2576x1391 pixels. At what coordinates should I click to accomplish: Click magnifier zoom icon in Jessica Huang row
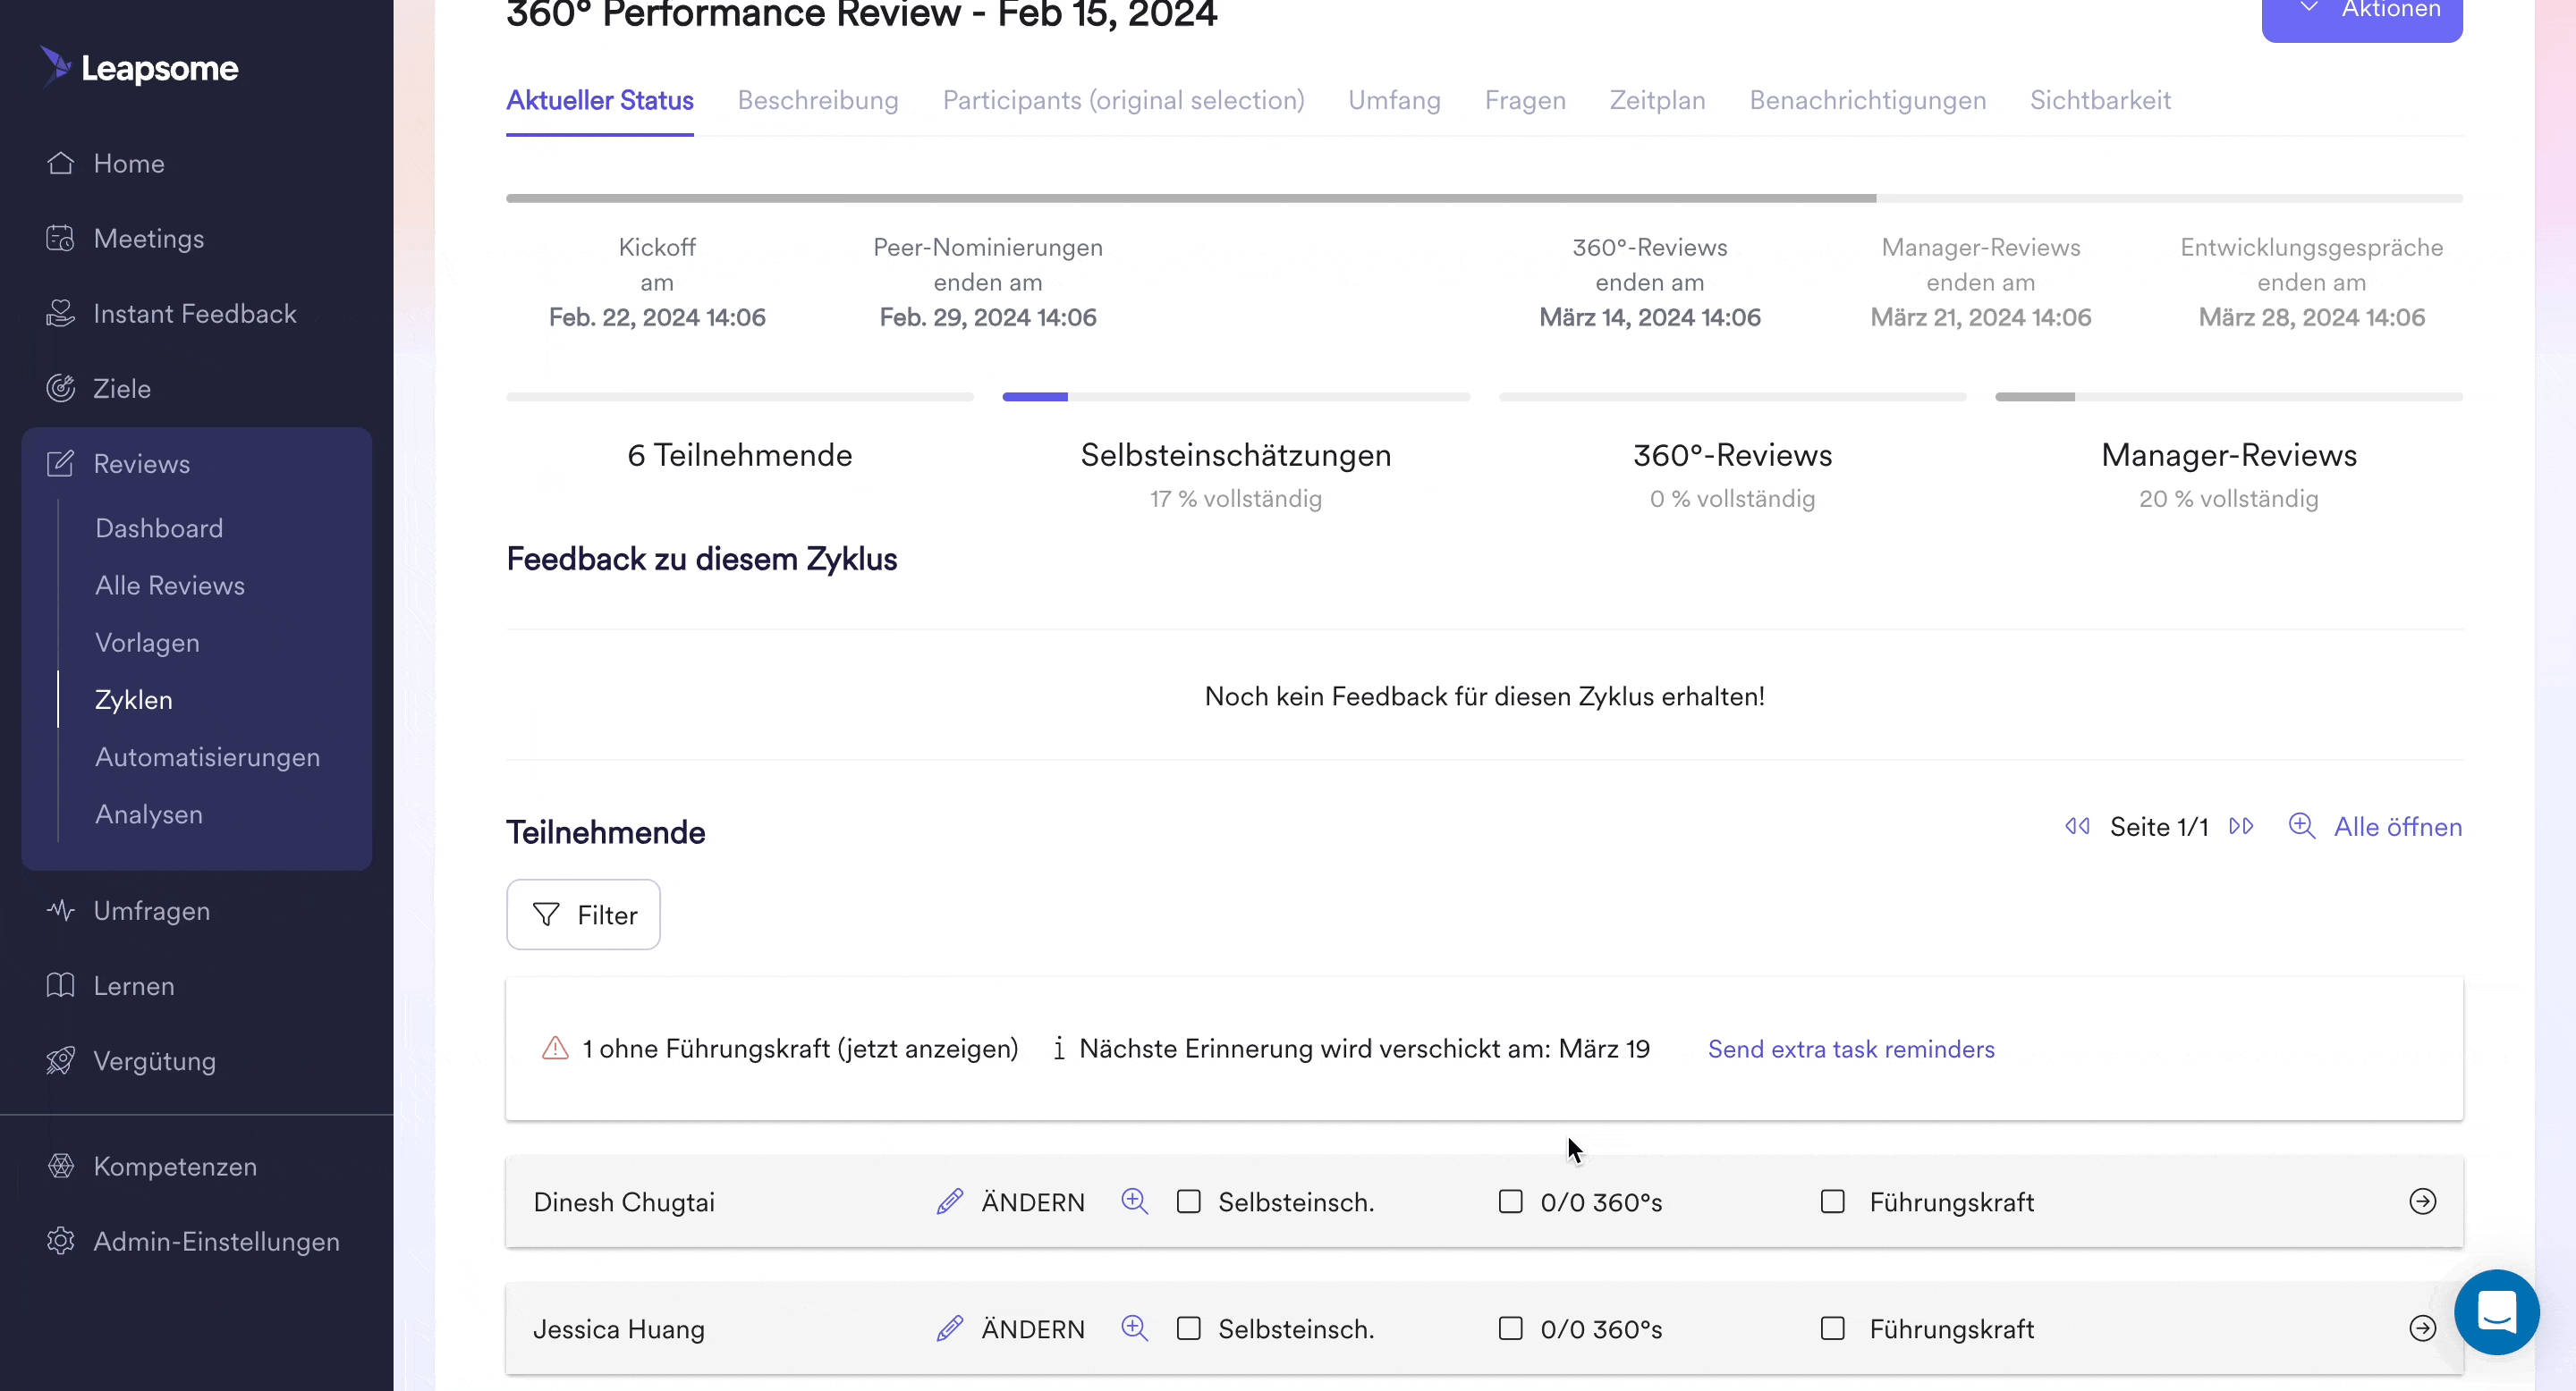(1134, 1328)
